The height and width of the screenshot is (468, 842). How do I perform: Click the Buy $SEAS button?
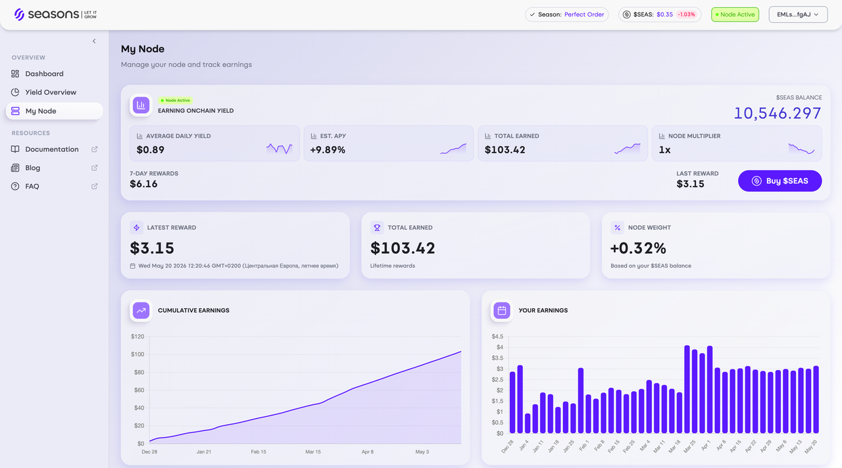(780, 181)
